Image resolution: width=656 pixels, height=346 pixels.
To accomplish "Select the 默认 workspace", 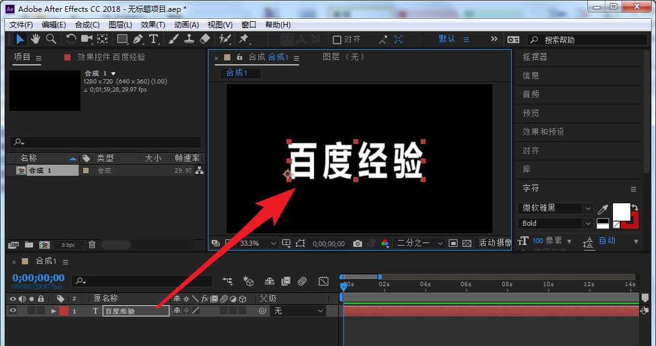I will 447,39.
